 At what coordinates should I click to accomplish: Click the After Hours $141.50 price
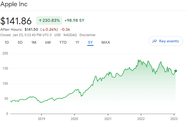(31, 29)
